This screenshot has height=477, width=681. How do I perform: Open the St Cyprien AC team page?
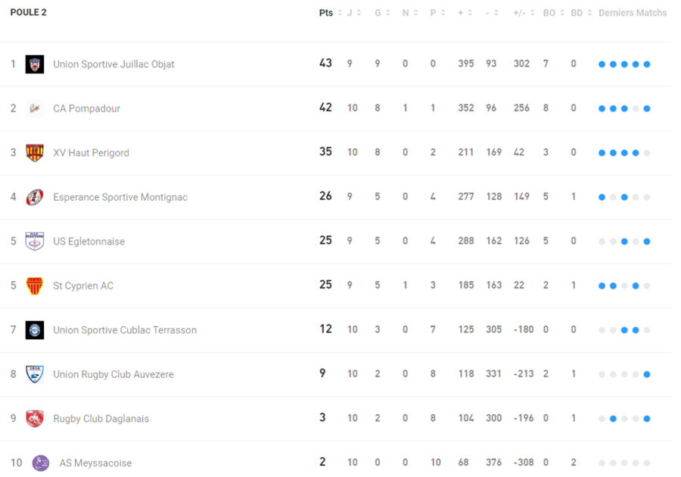(x=83, y=286)
